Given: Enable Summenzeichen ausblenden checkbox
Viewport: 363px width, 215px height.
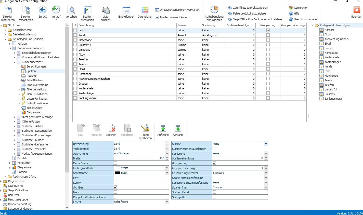Looking at the screenshot, I should 214,149.
